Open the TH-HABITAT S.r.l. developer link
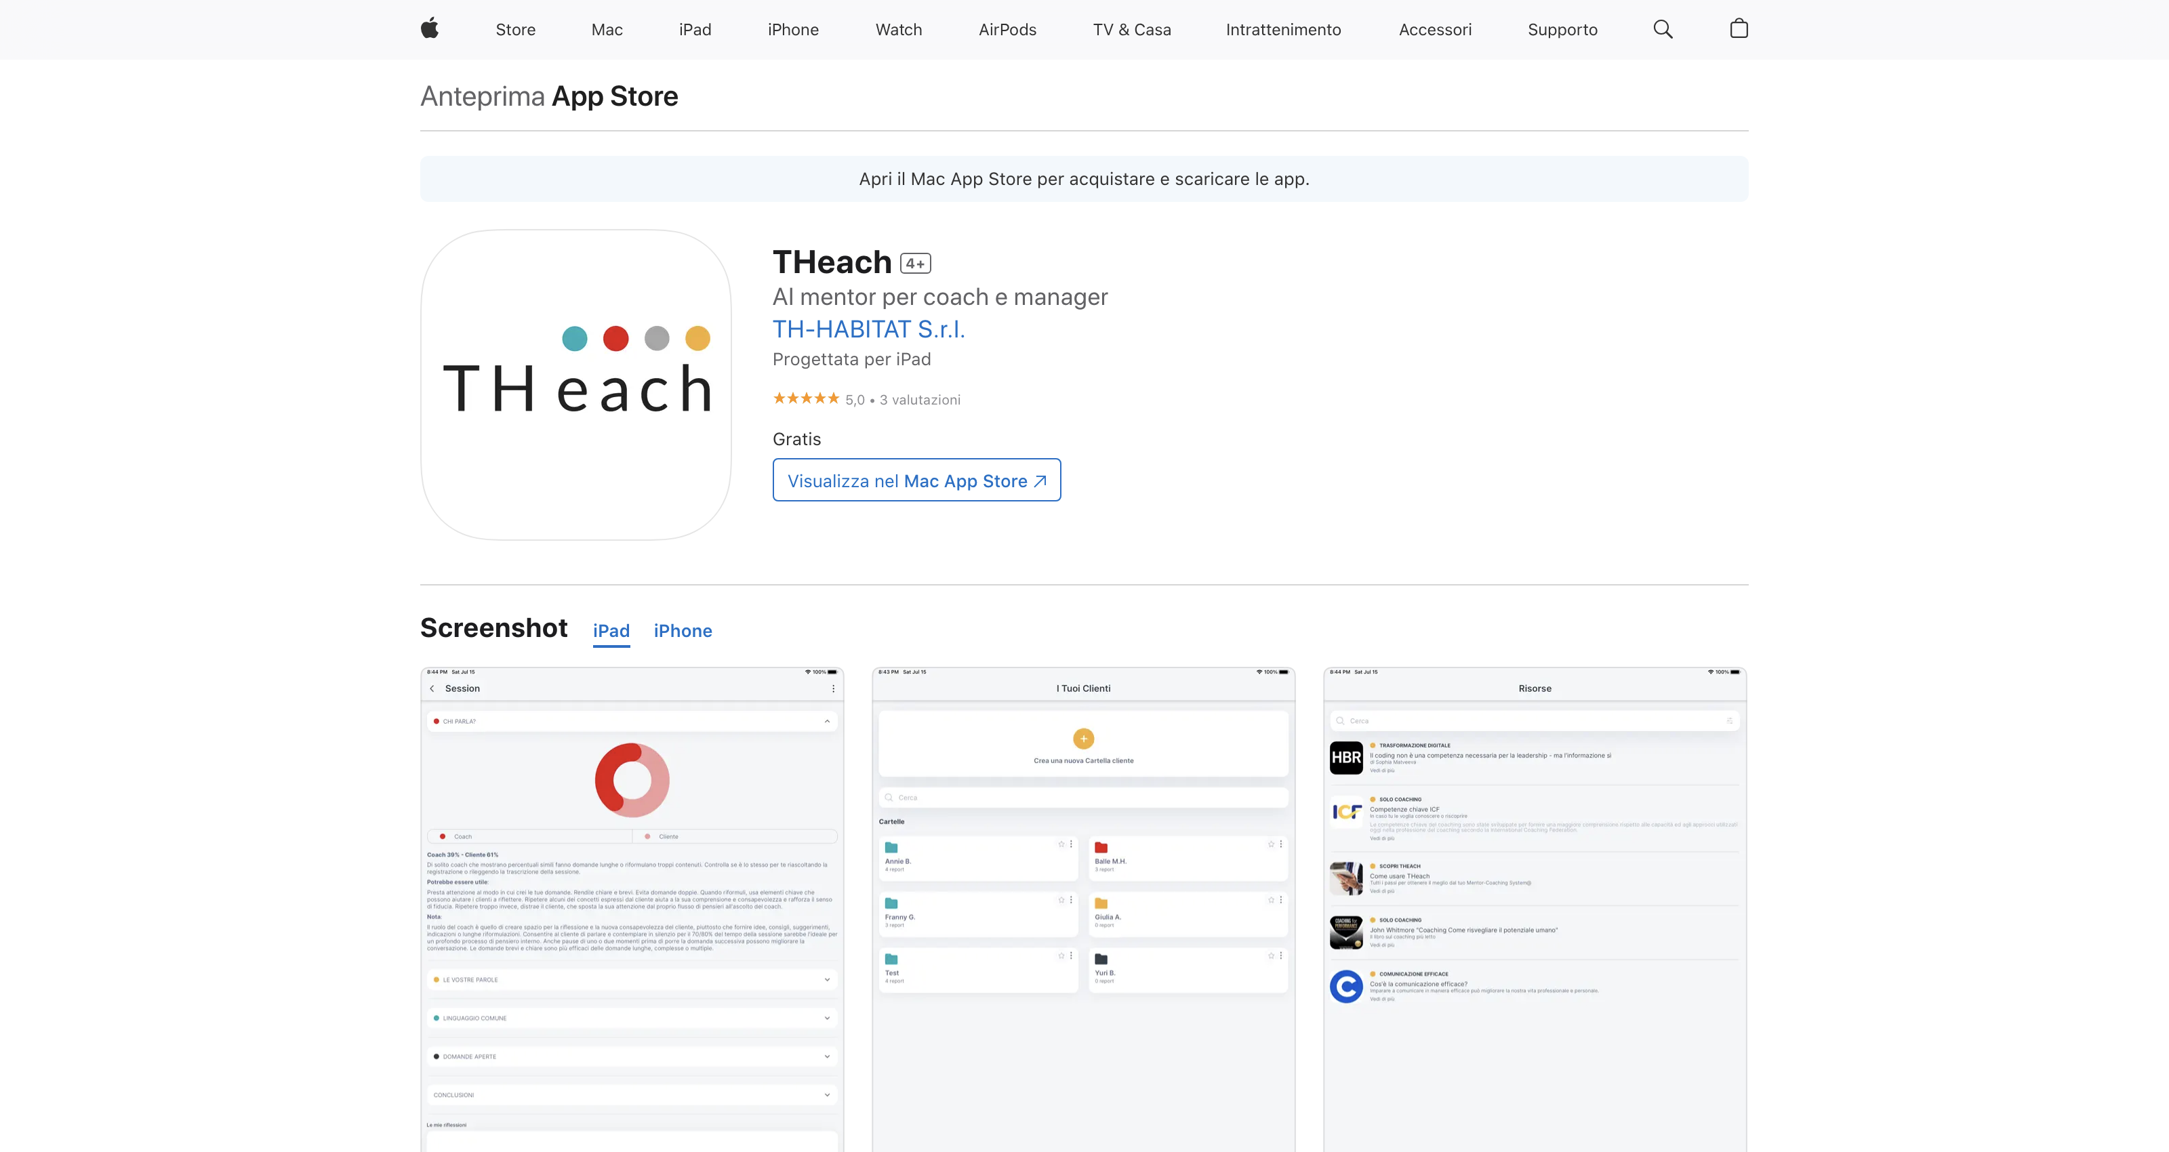Viewport: 2169px width, 1152px height. click(869, 329)
